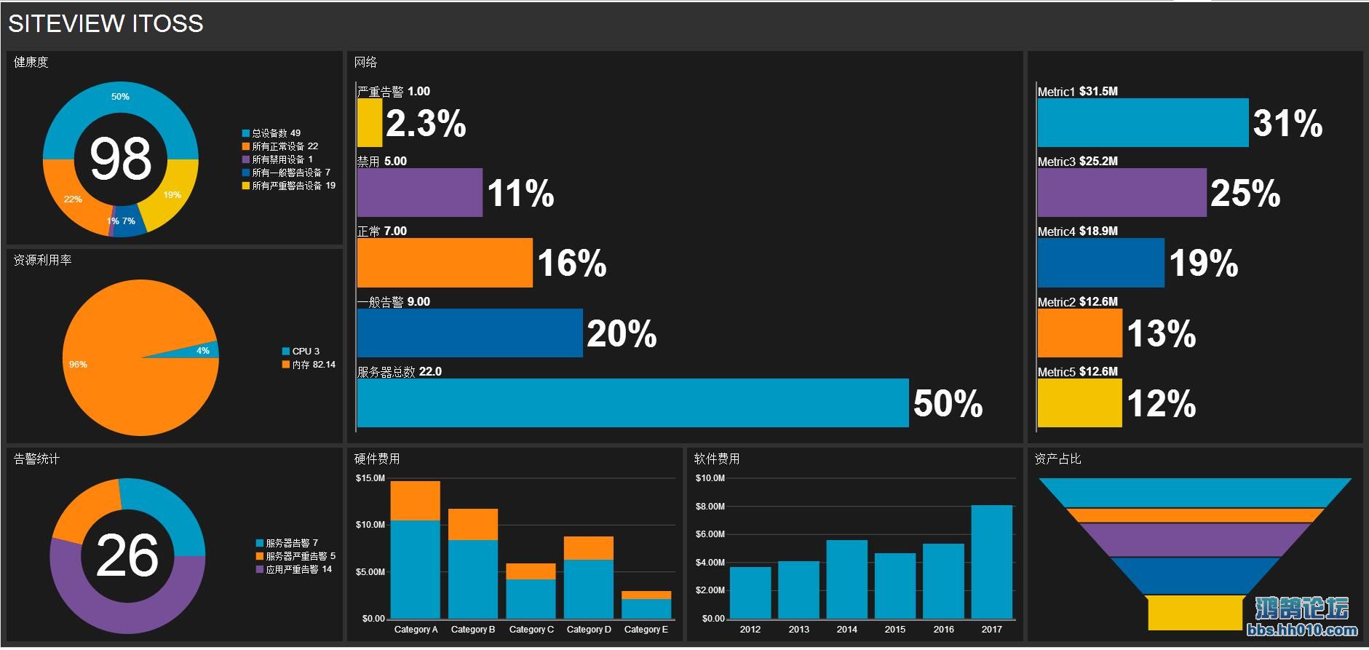
Task: Click the 健康度 panel title
Action: coord(31,62)
